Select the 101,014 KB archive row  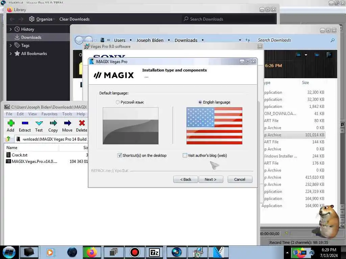pos(294,135)
